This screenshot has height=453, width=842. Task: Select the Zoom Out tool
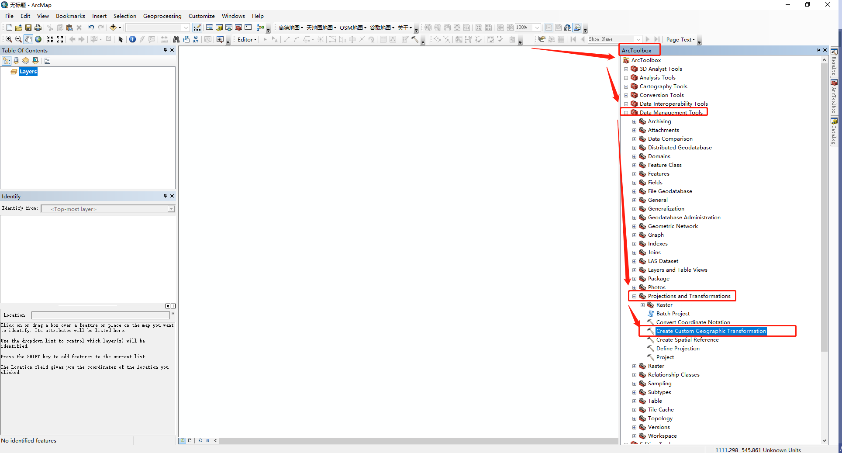[x=18, y=39]
